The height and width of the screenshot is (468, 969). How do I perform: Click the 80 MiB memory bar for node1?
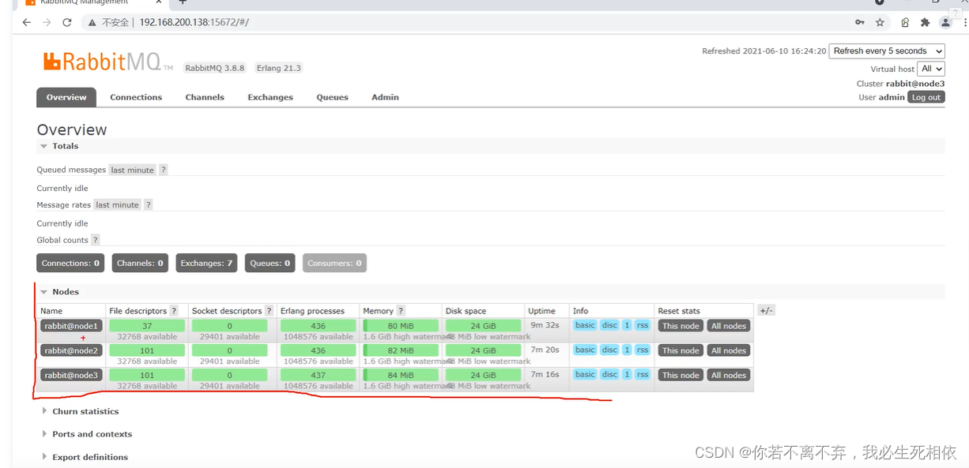point(401,326)
